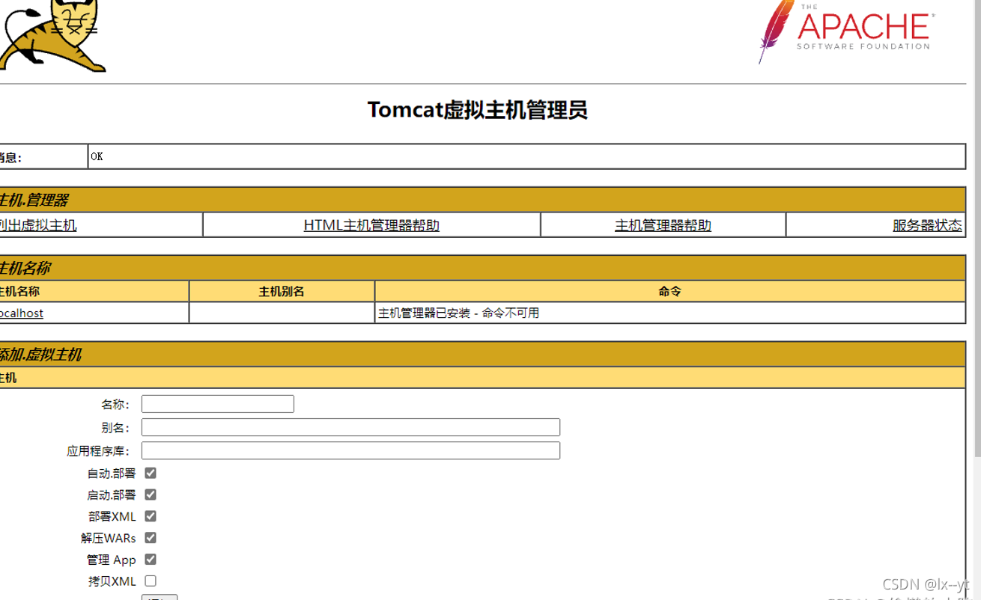
Task: Focus the 别名 input field
Action: coord(350,427)
